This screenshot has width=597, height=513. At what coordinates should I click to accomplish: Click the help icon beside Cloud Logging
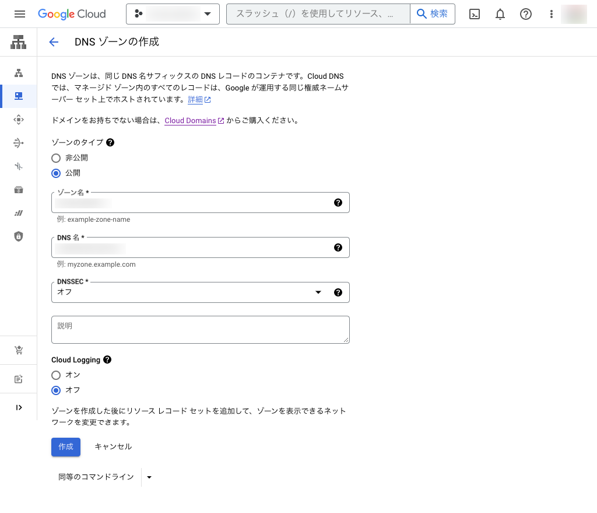(107, 360)
